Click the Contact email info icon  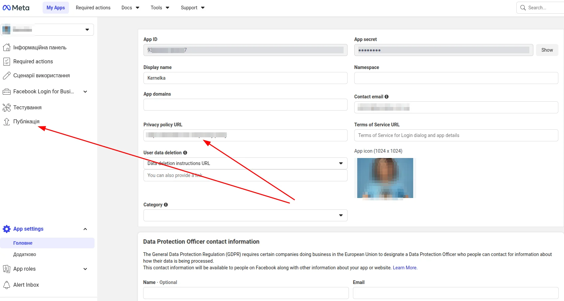pyautogui.click(x=387, y=97)
